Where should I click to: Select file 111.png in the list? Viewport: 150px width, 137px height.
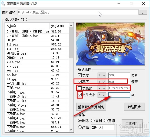(x=12, y=44)
